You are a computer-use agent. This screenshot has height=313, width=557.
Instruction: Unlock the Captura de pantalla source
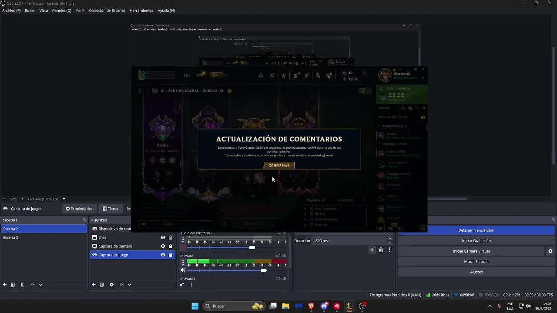tap(171, 246)
